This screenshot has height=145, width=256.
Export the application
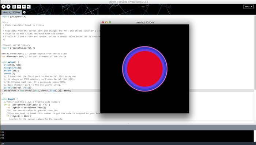[x=29, y=7]
